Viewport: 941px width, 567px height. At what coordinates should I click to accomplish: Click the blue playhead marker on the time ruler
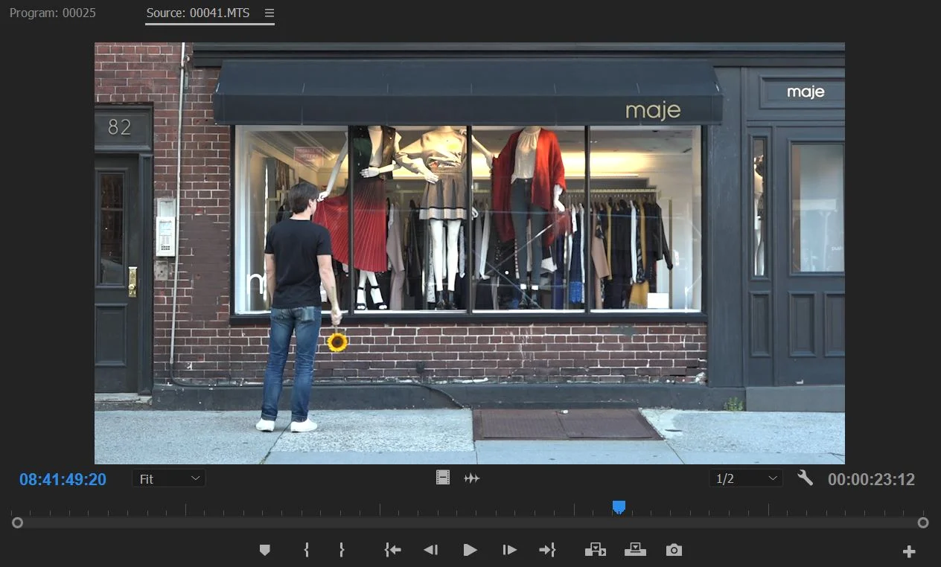619,507
